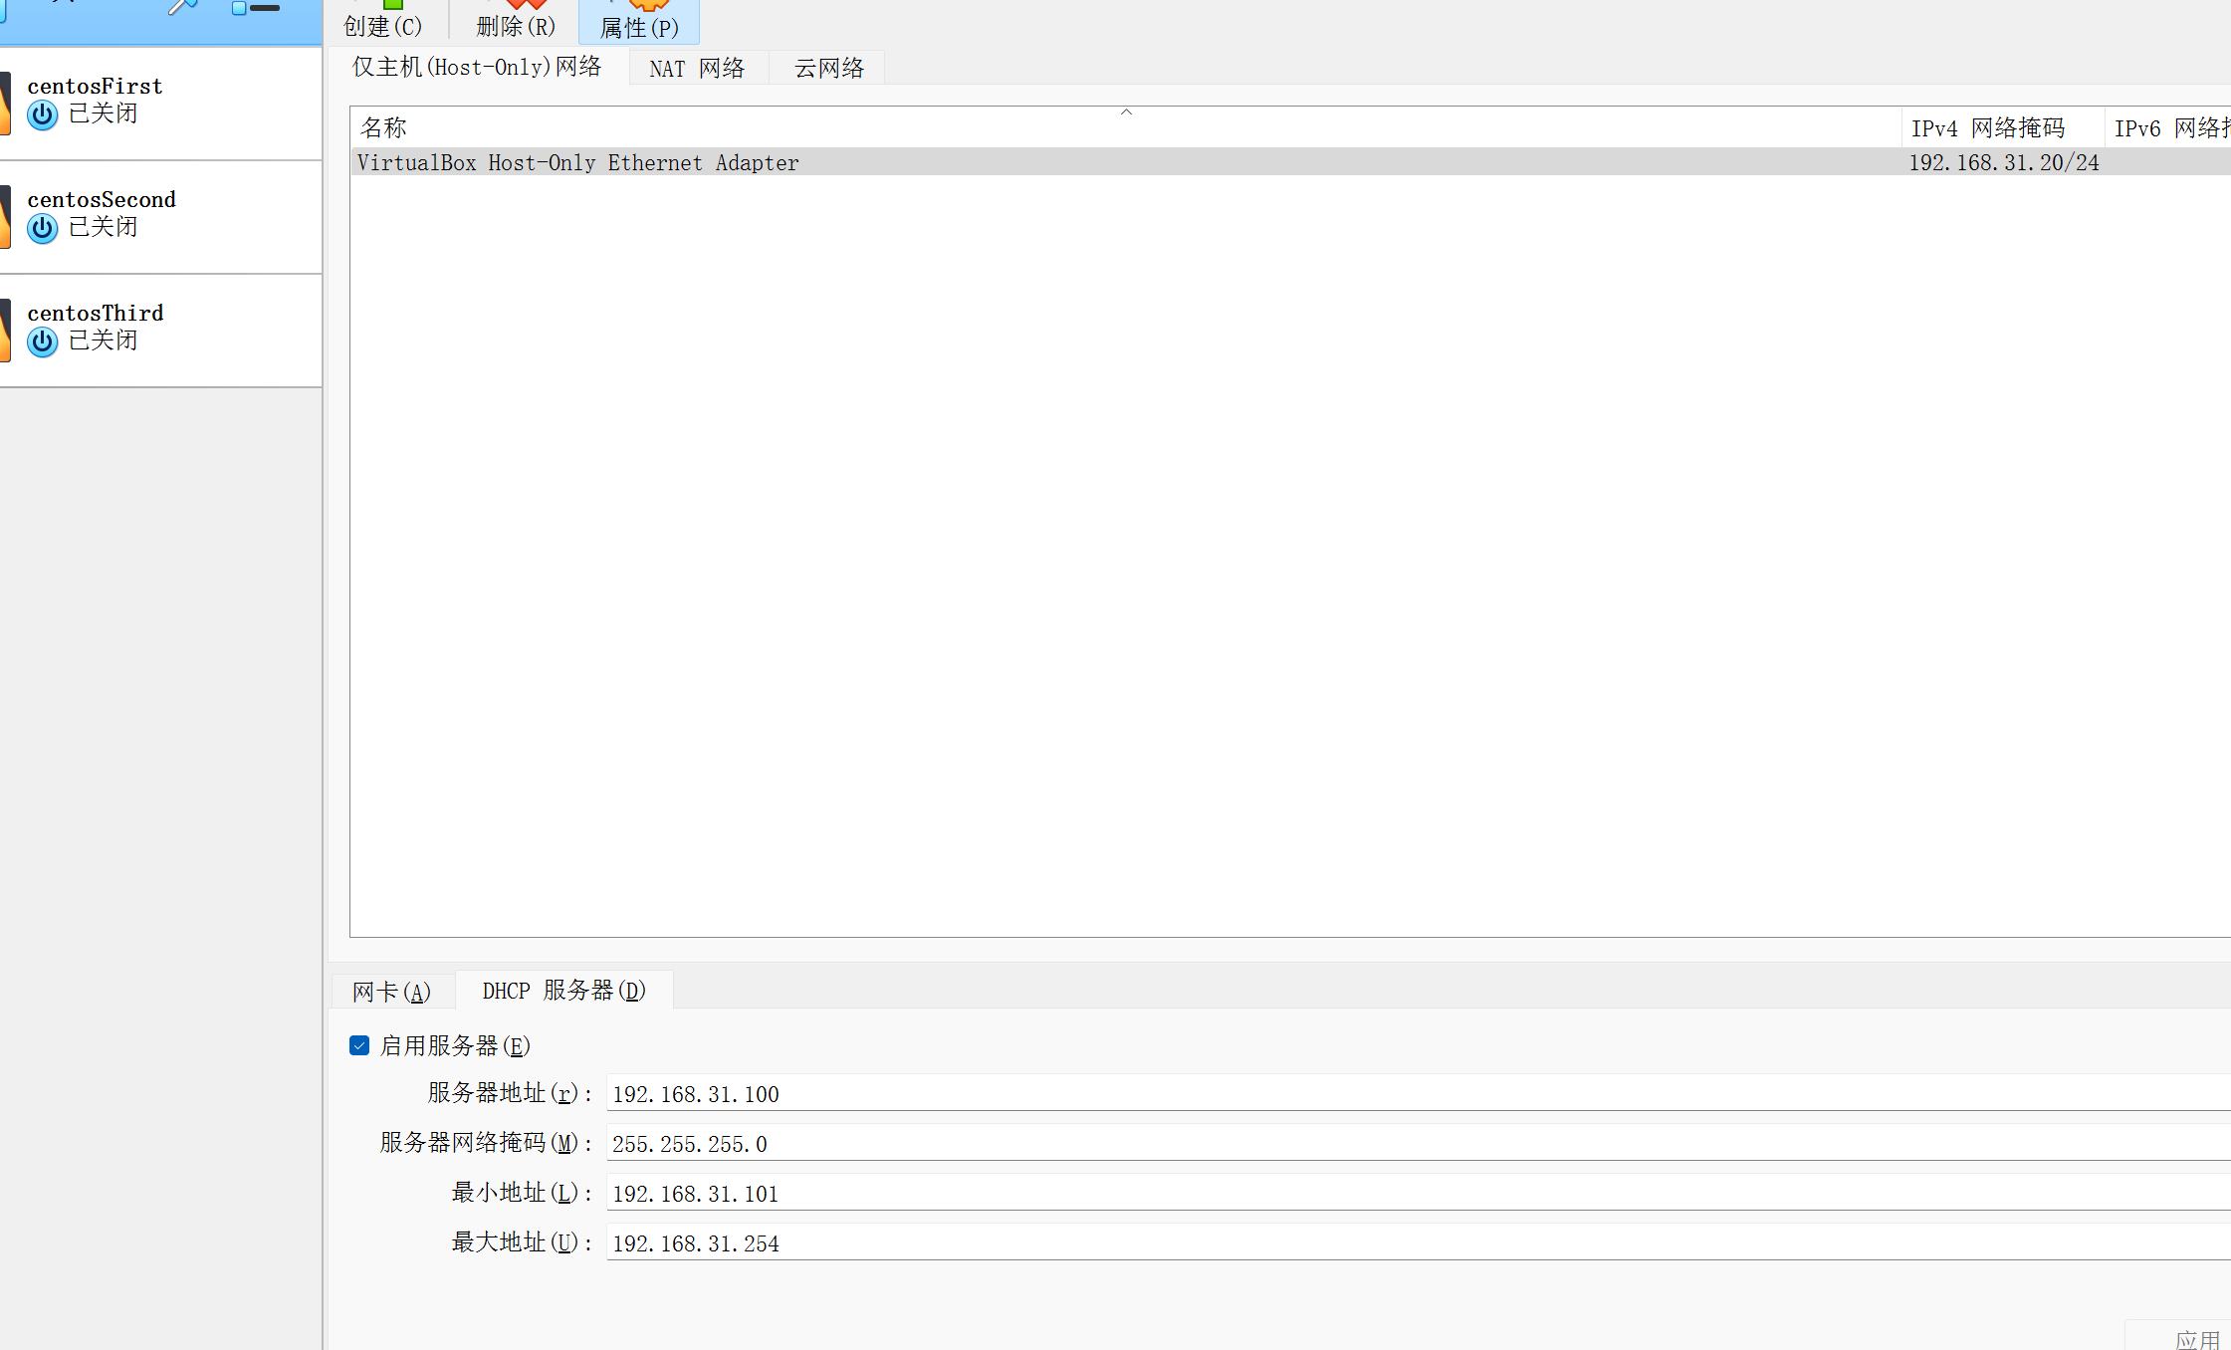Click the 服务器地址 input field
Screen dimensions: 2231x1350
(x=1394, y=1094)
